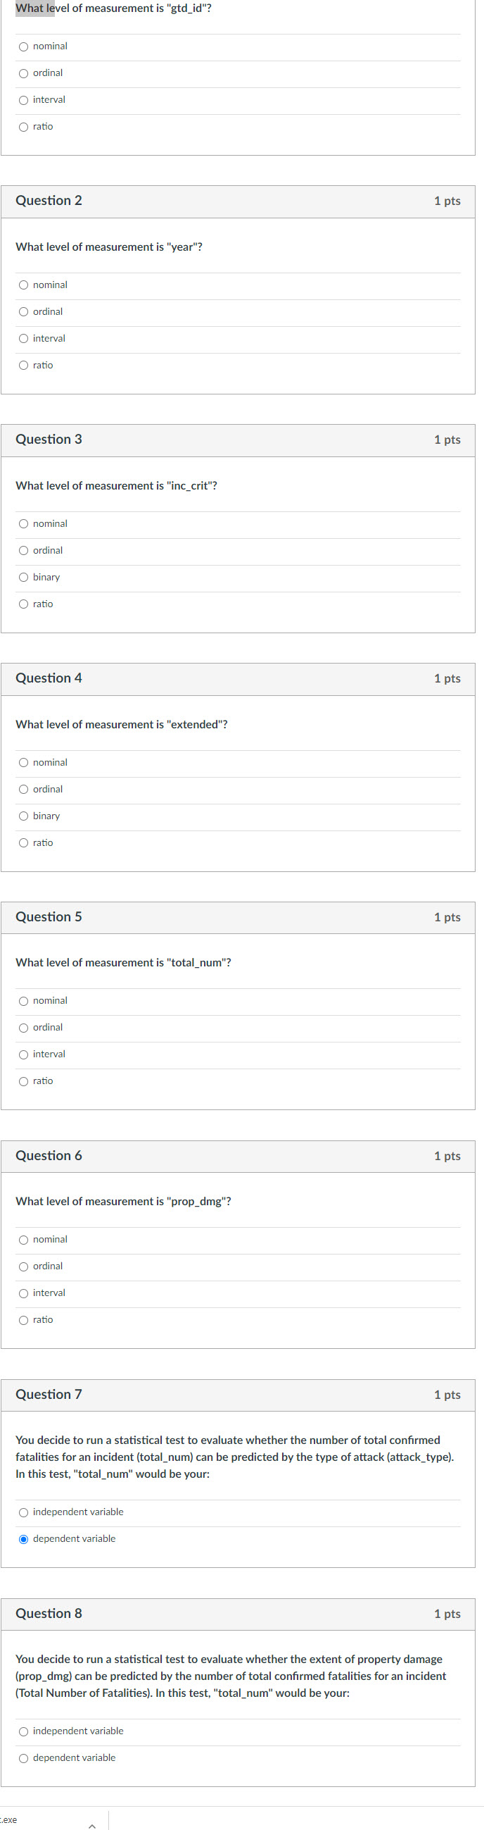
Task: Choose "ordinal" for the "extended" question
Action: (x=23, y=788)
